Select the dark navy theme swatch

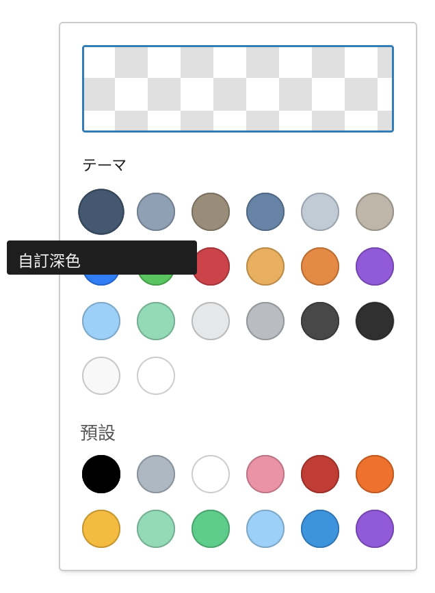click(101, 212)
